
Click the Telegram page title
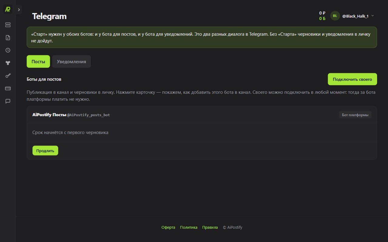pos(49,16)
